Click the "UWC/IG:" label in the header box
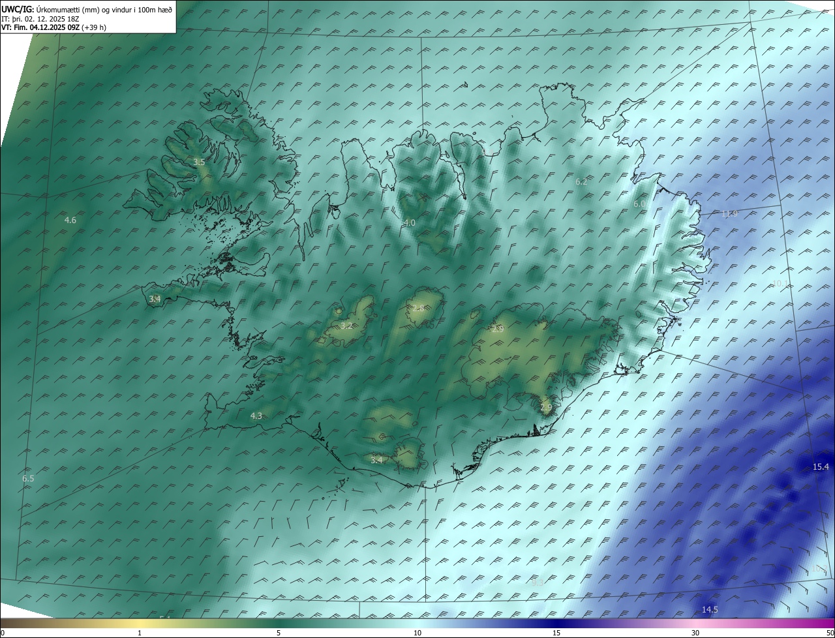Screen dimensions: 835x638 coord(18,10)
